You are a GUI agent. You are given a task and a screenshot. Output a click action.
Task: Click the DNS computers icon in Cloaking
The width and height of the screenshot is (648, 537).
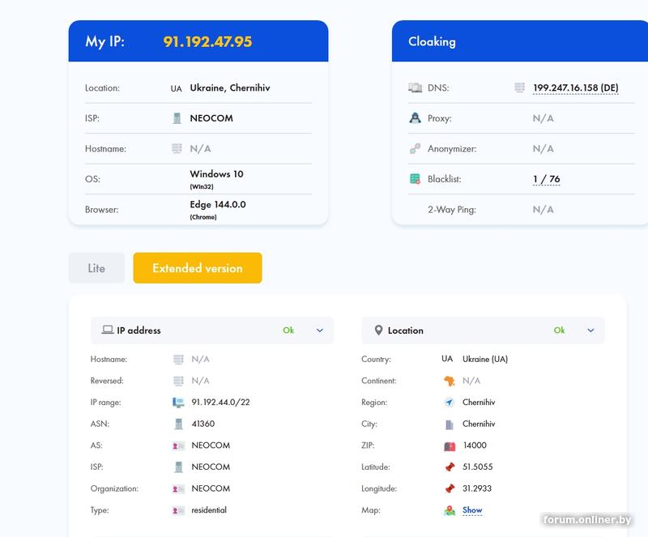pyautogui.click(x=416, y=87)
